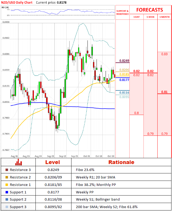
Task: Click the Rationale column header in table
Action: point(121,162)
